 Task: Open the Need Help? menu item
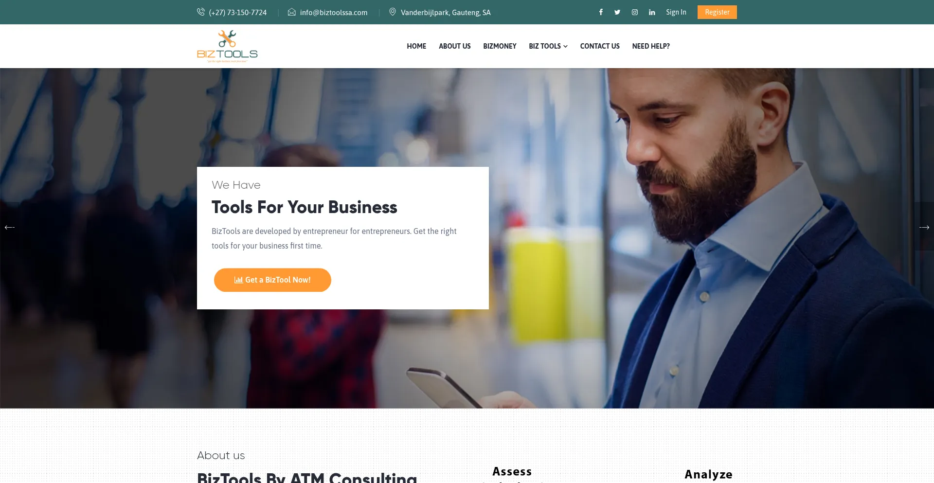[651, 46]
